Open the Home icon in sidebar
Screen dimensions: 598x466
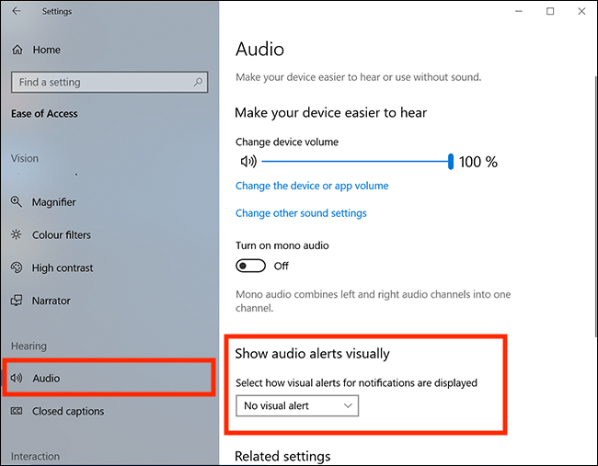[x=17, y=50]
